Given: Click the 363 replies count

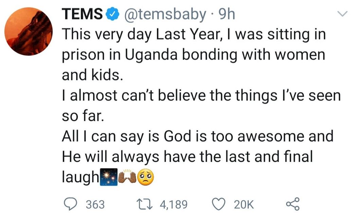Looking at the screenshot, I should click(x=95, y=204).
